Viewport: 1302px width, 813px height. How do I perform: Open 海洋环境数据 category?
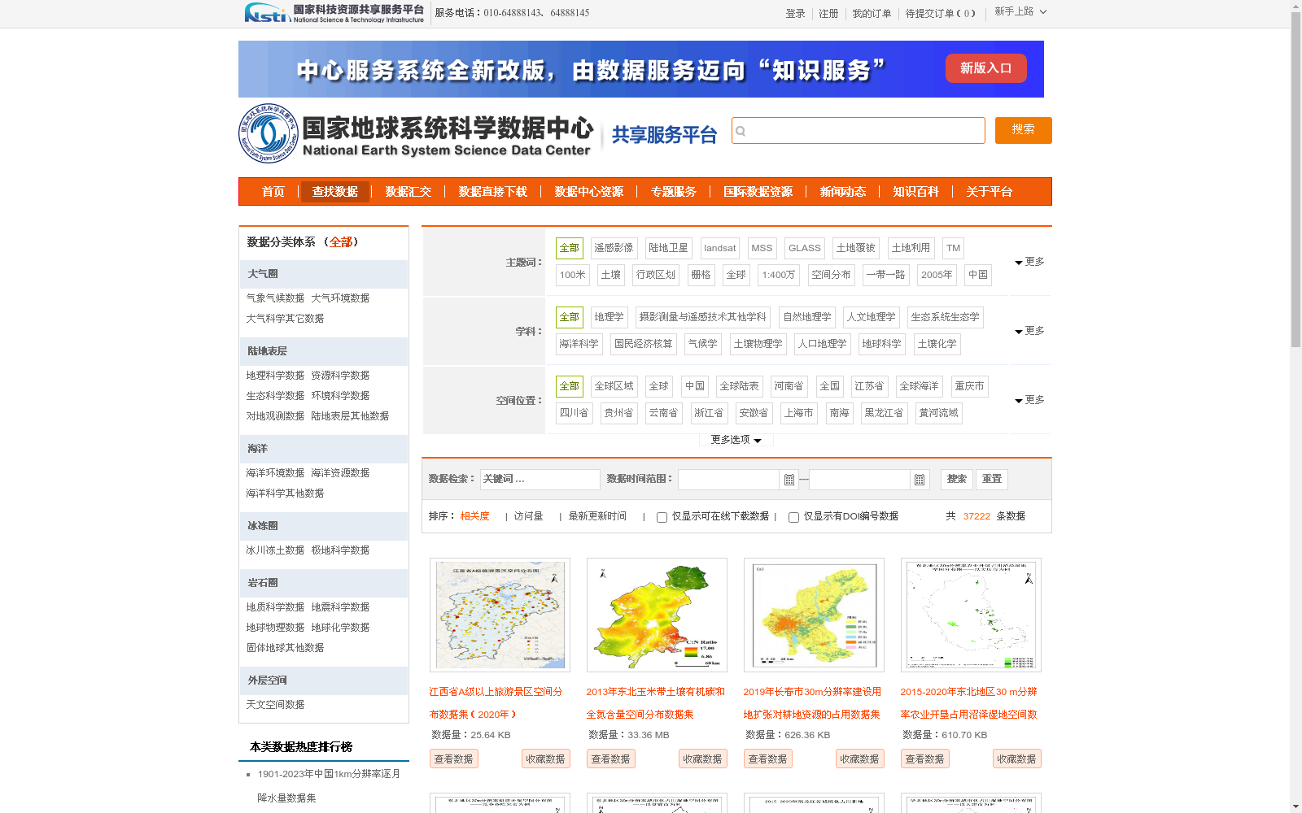(275, 473)
